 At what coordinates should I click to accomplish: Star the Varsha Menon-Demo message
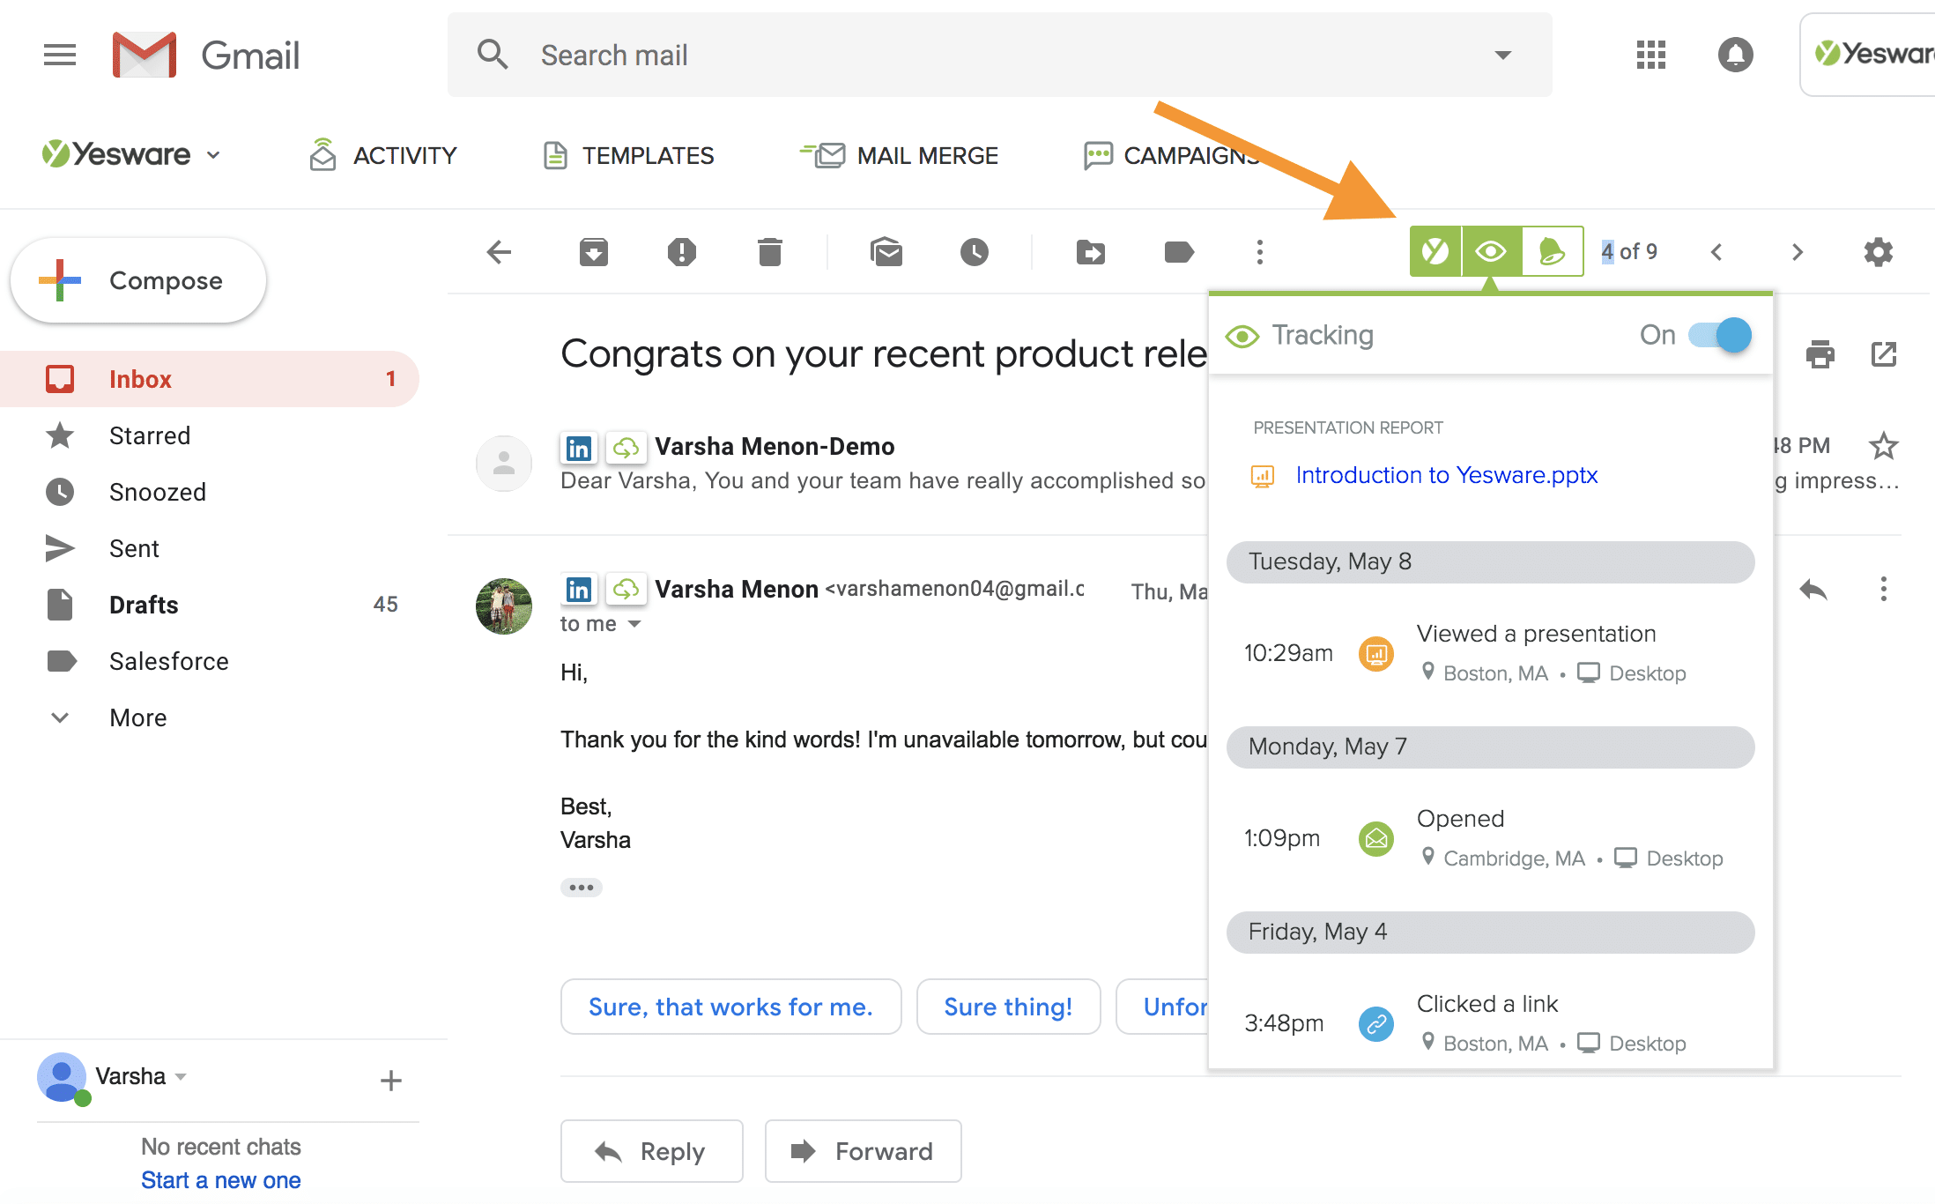[x=1883, y=446]
